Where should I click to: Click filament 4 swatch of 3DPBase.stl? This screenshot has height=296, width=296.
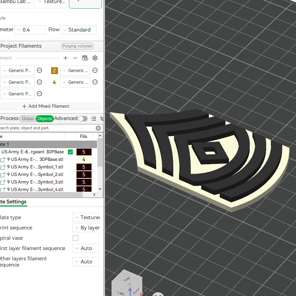tap(84, 159)
